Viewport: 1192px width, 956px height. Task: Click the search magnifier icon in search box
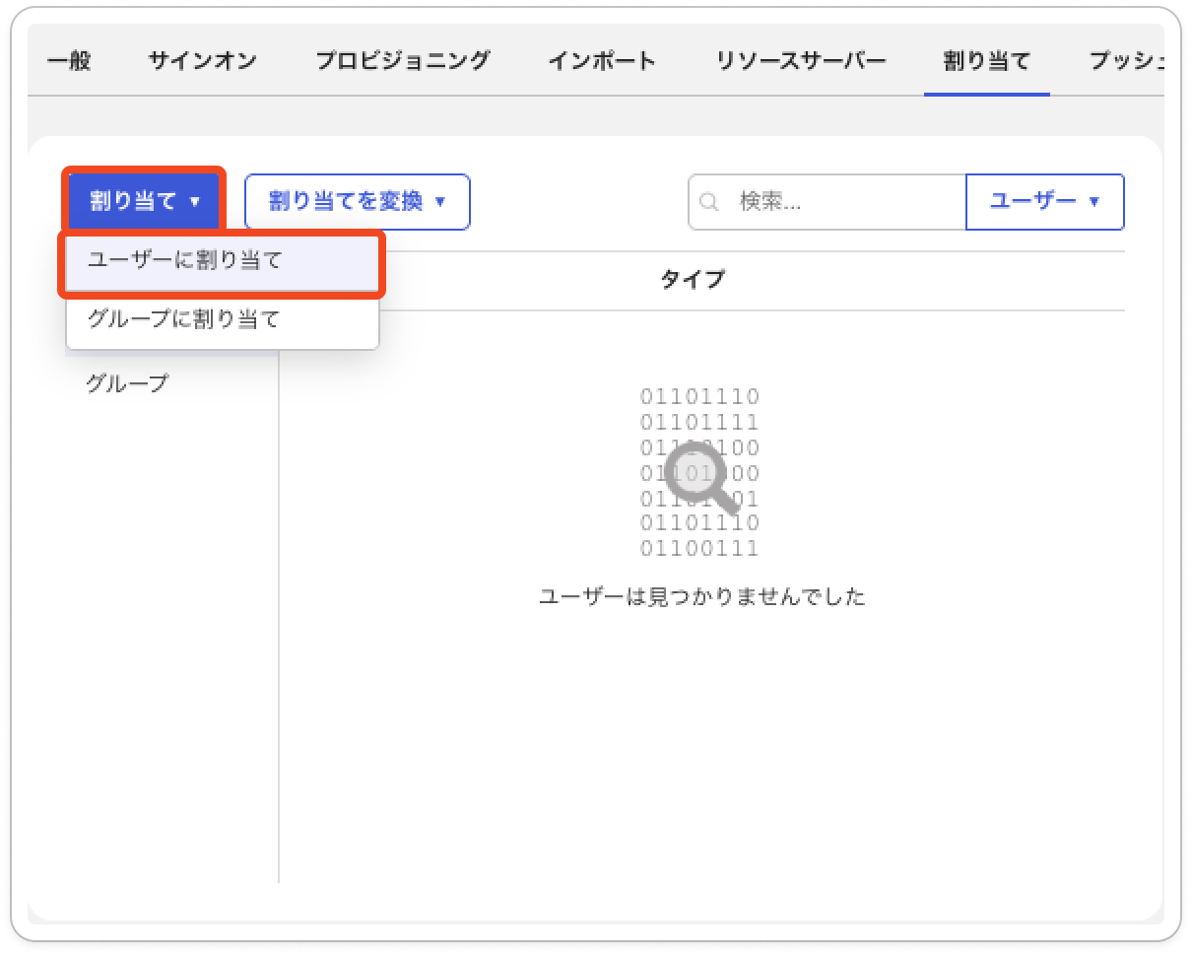(707, 202)
